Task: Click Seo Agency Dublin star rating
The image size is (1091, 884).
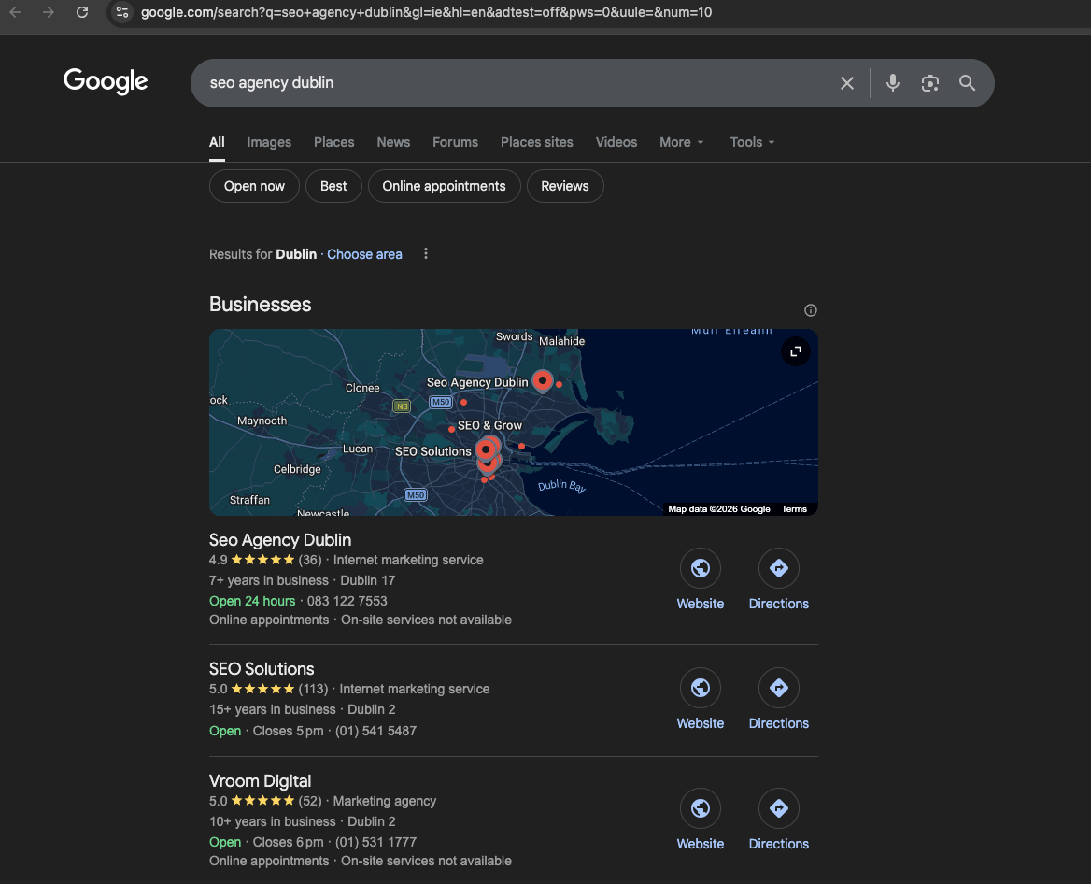Action: [262, 560]
